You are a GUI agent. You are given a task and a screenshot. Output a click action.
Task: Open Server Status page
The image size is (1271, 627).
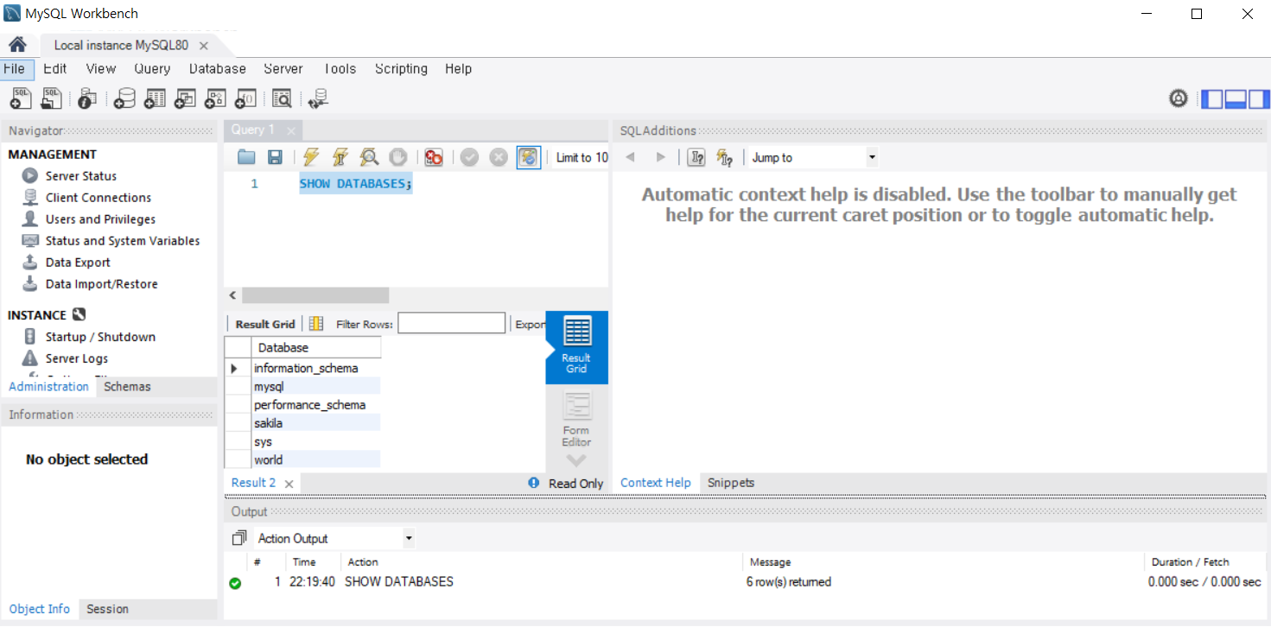click(x=81, y=175)
